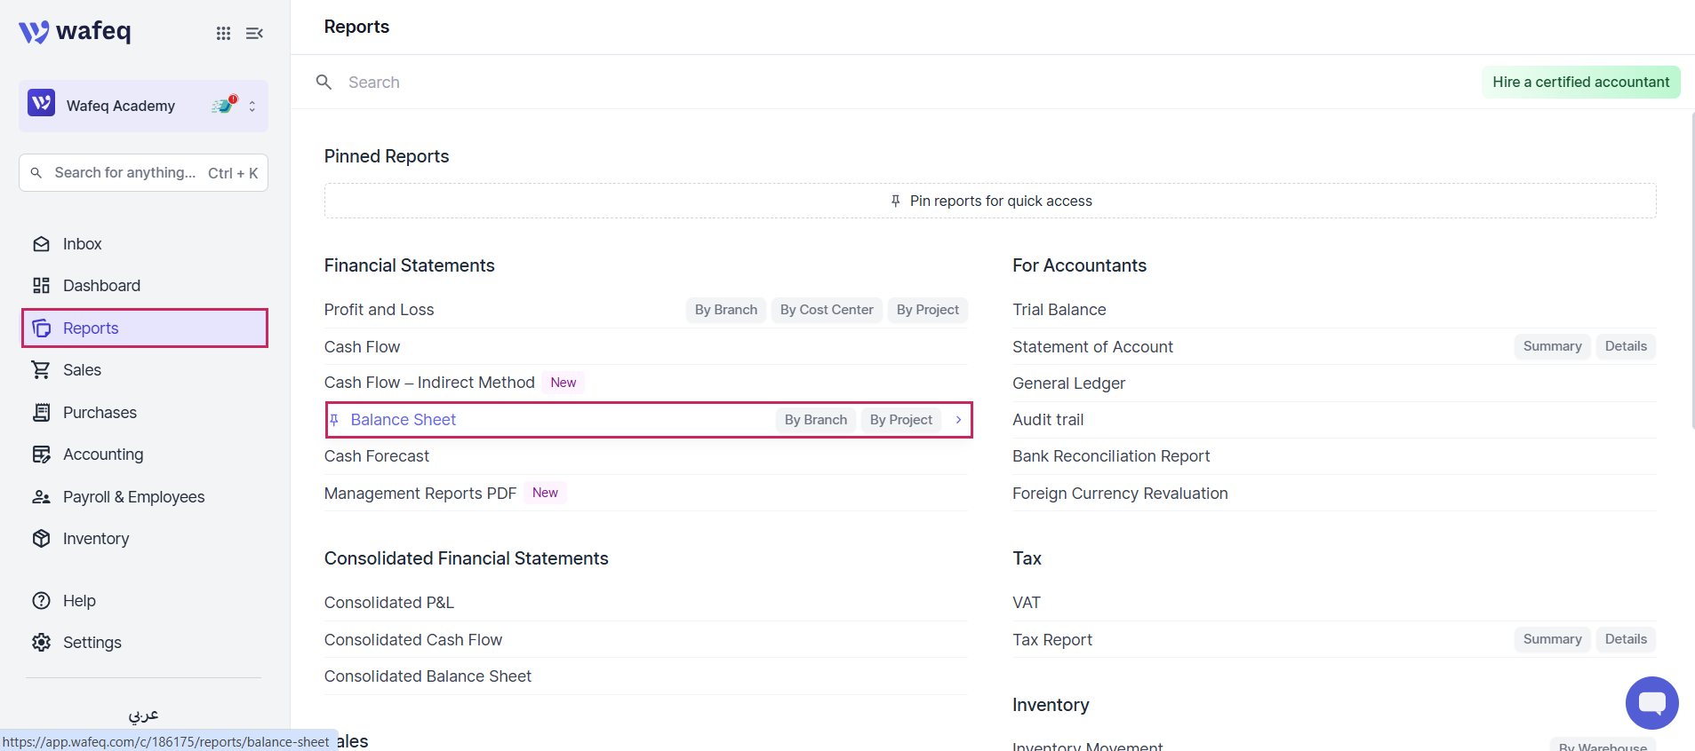Expand the Wafeq Academy organization switcher
Screen dimensions: 1695x751
point(252,106)
